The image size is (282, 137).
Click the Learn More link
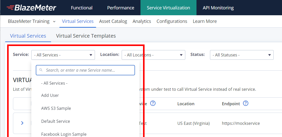205,21
